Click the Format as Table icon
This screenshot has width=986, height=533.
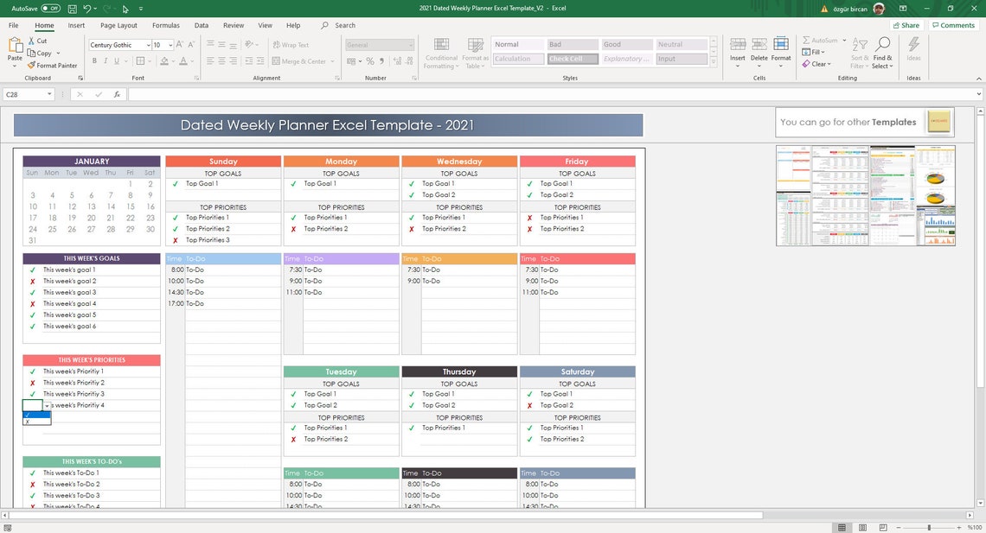475,52
